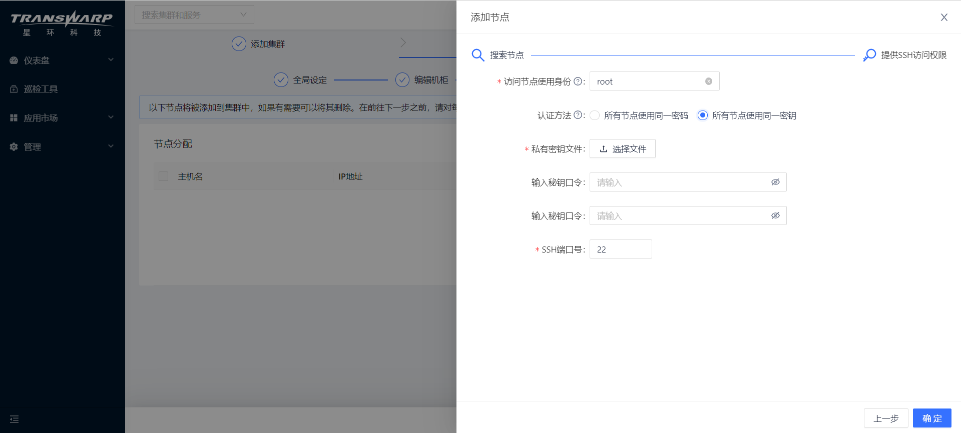
Task: Click the 节点分配 heading
Action: pos(173,144)
